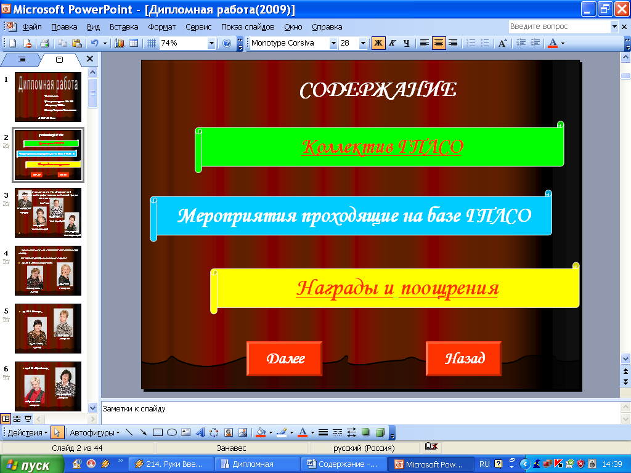Open the Автофигуры shapes menu
This screenshot has width=631, height=473.
(94, 433)
